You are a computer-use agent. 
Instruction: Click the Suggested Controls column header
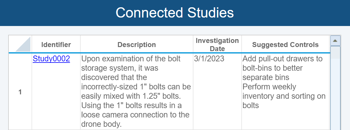click(x=285, y=45)
